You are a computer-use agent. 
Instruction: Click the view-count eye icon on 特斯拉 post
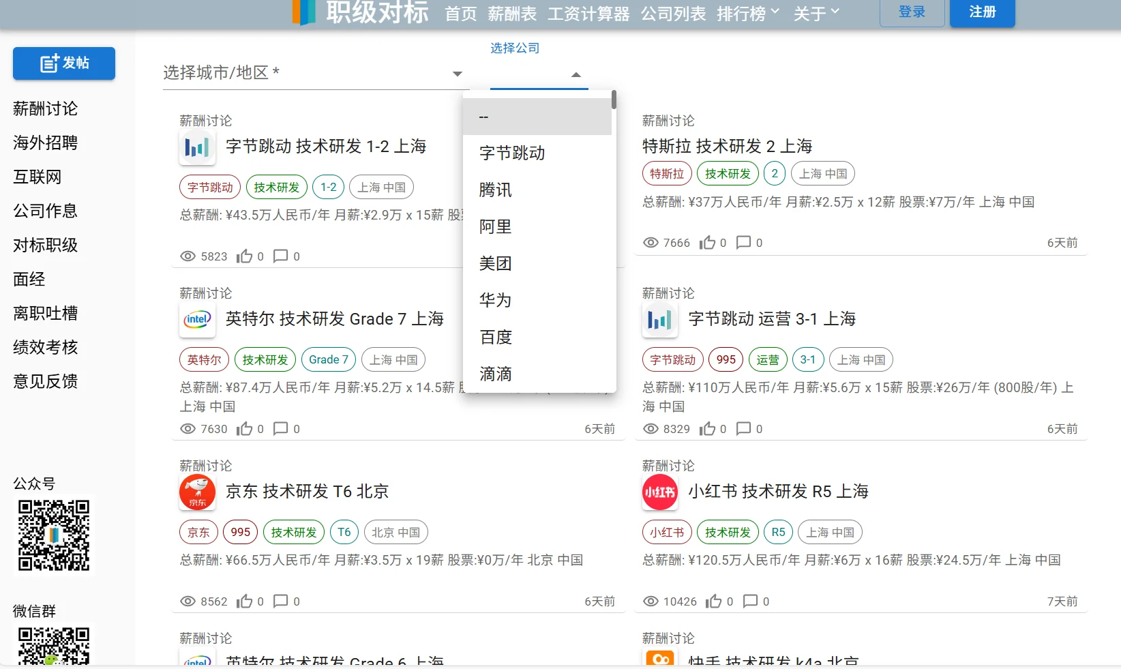(651, 243)
